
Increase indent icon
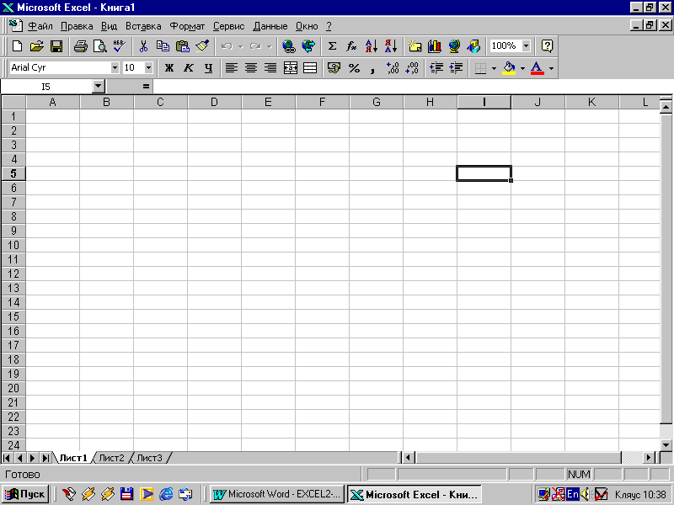pos(456,68)
